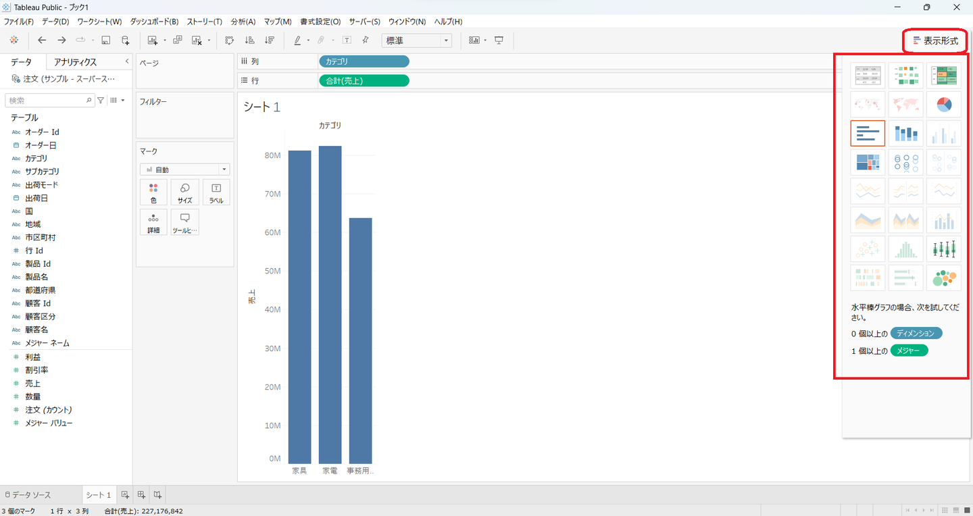Select the stacked bar chart type

click(x=905, y=134)
